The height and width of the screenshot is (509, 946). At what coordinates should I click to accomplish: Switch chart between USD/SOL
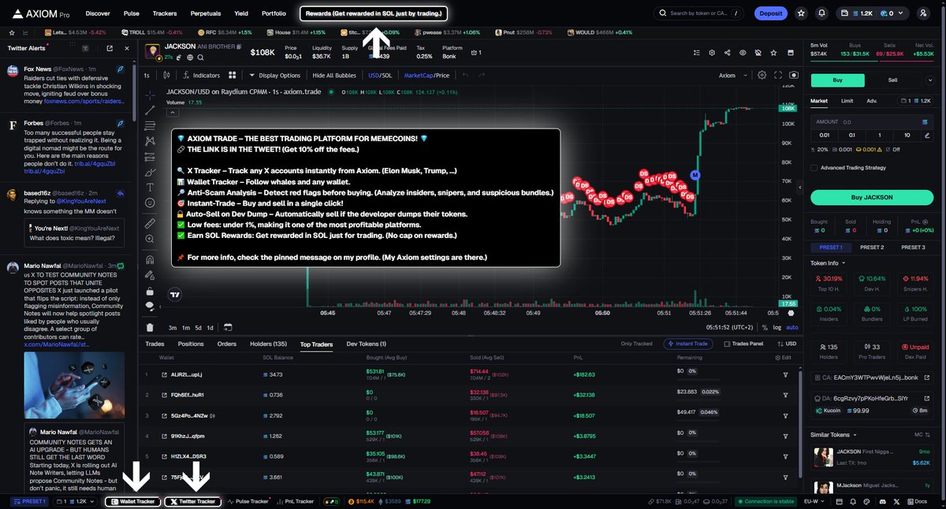pos(379,75)
